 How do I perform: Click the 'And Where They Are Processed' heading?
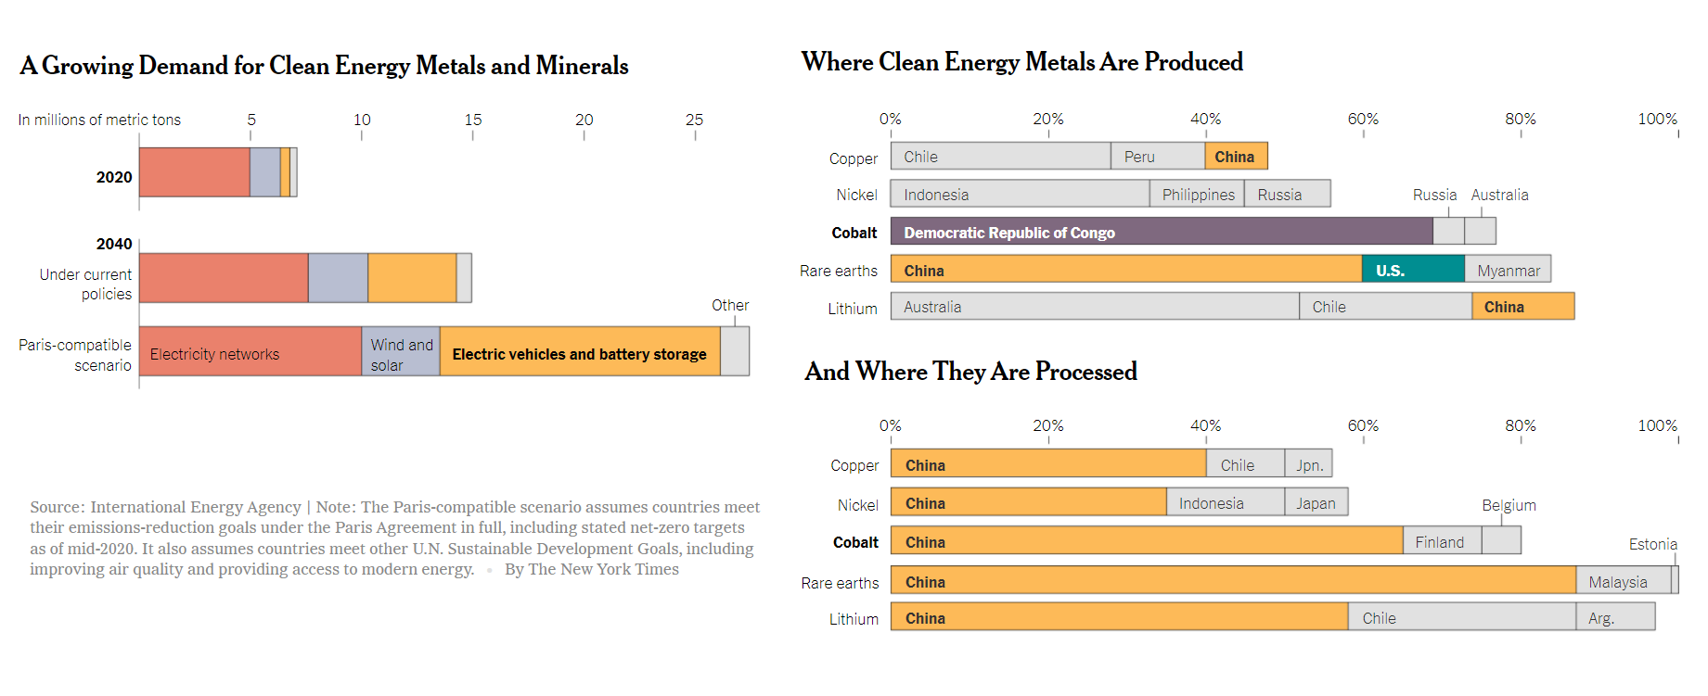pyautogui.click(x=970, y=372)
